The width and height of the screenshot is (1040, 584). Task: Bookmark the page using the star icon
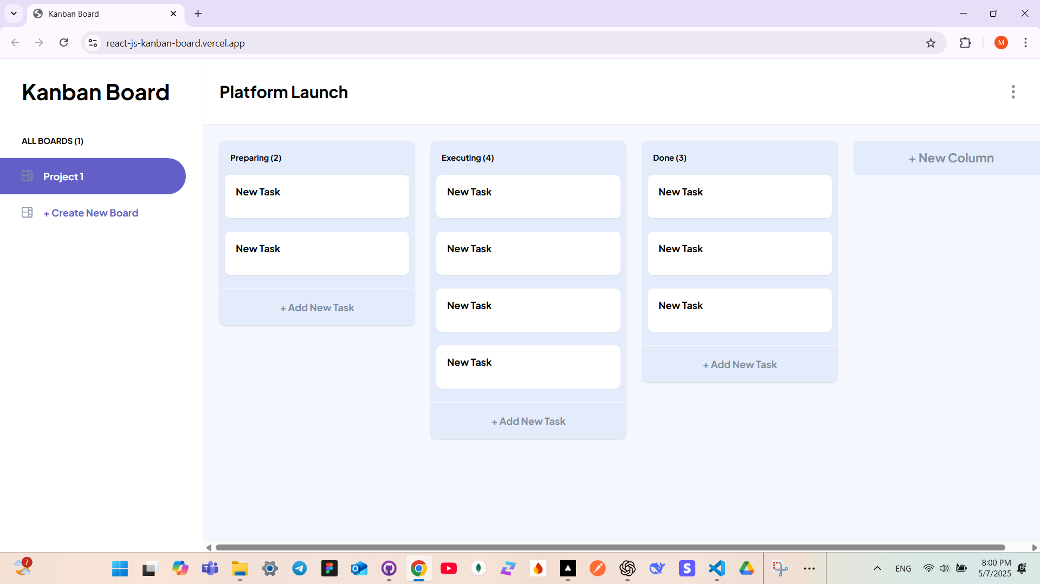tap(931, 43)
